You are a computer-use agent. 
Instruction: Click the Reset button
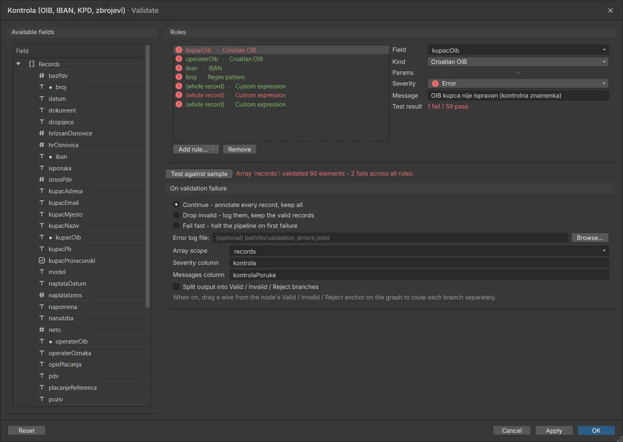(27, 431)
